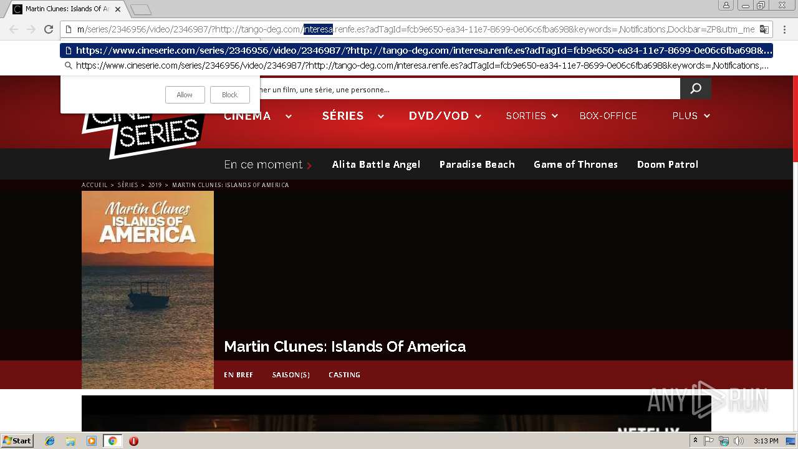
Task: Open the Game of Thrones trending link
Action: (575, 165)
